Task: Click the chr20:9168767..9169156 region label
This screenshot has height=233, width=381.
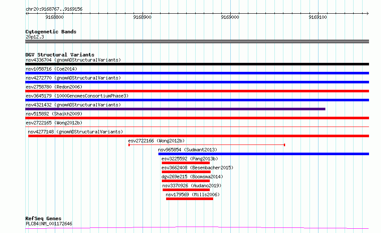Action: (54, 9)
